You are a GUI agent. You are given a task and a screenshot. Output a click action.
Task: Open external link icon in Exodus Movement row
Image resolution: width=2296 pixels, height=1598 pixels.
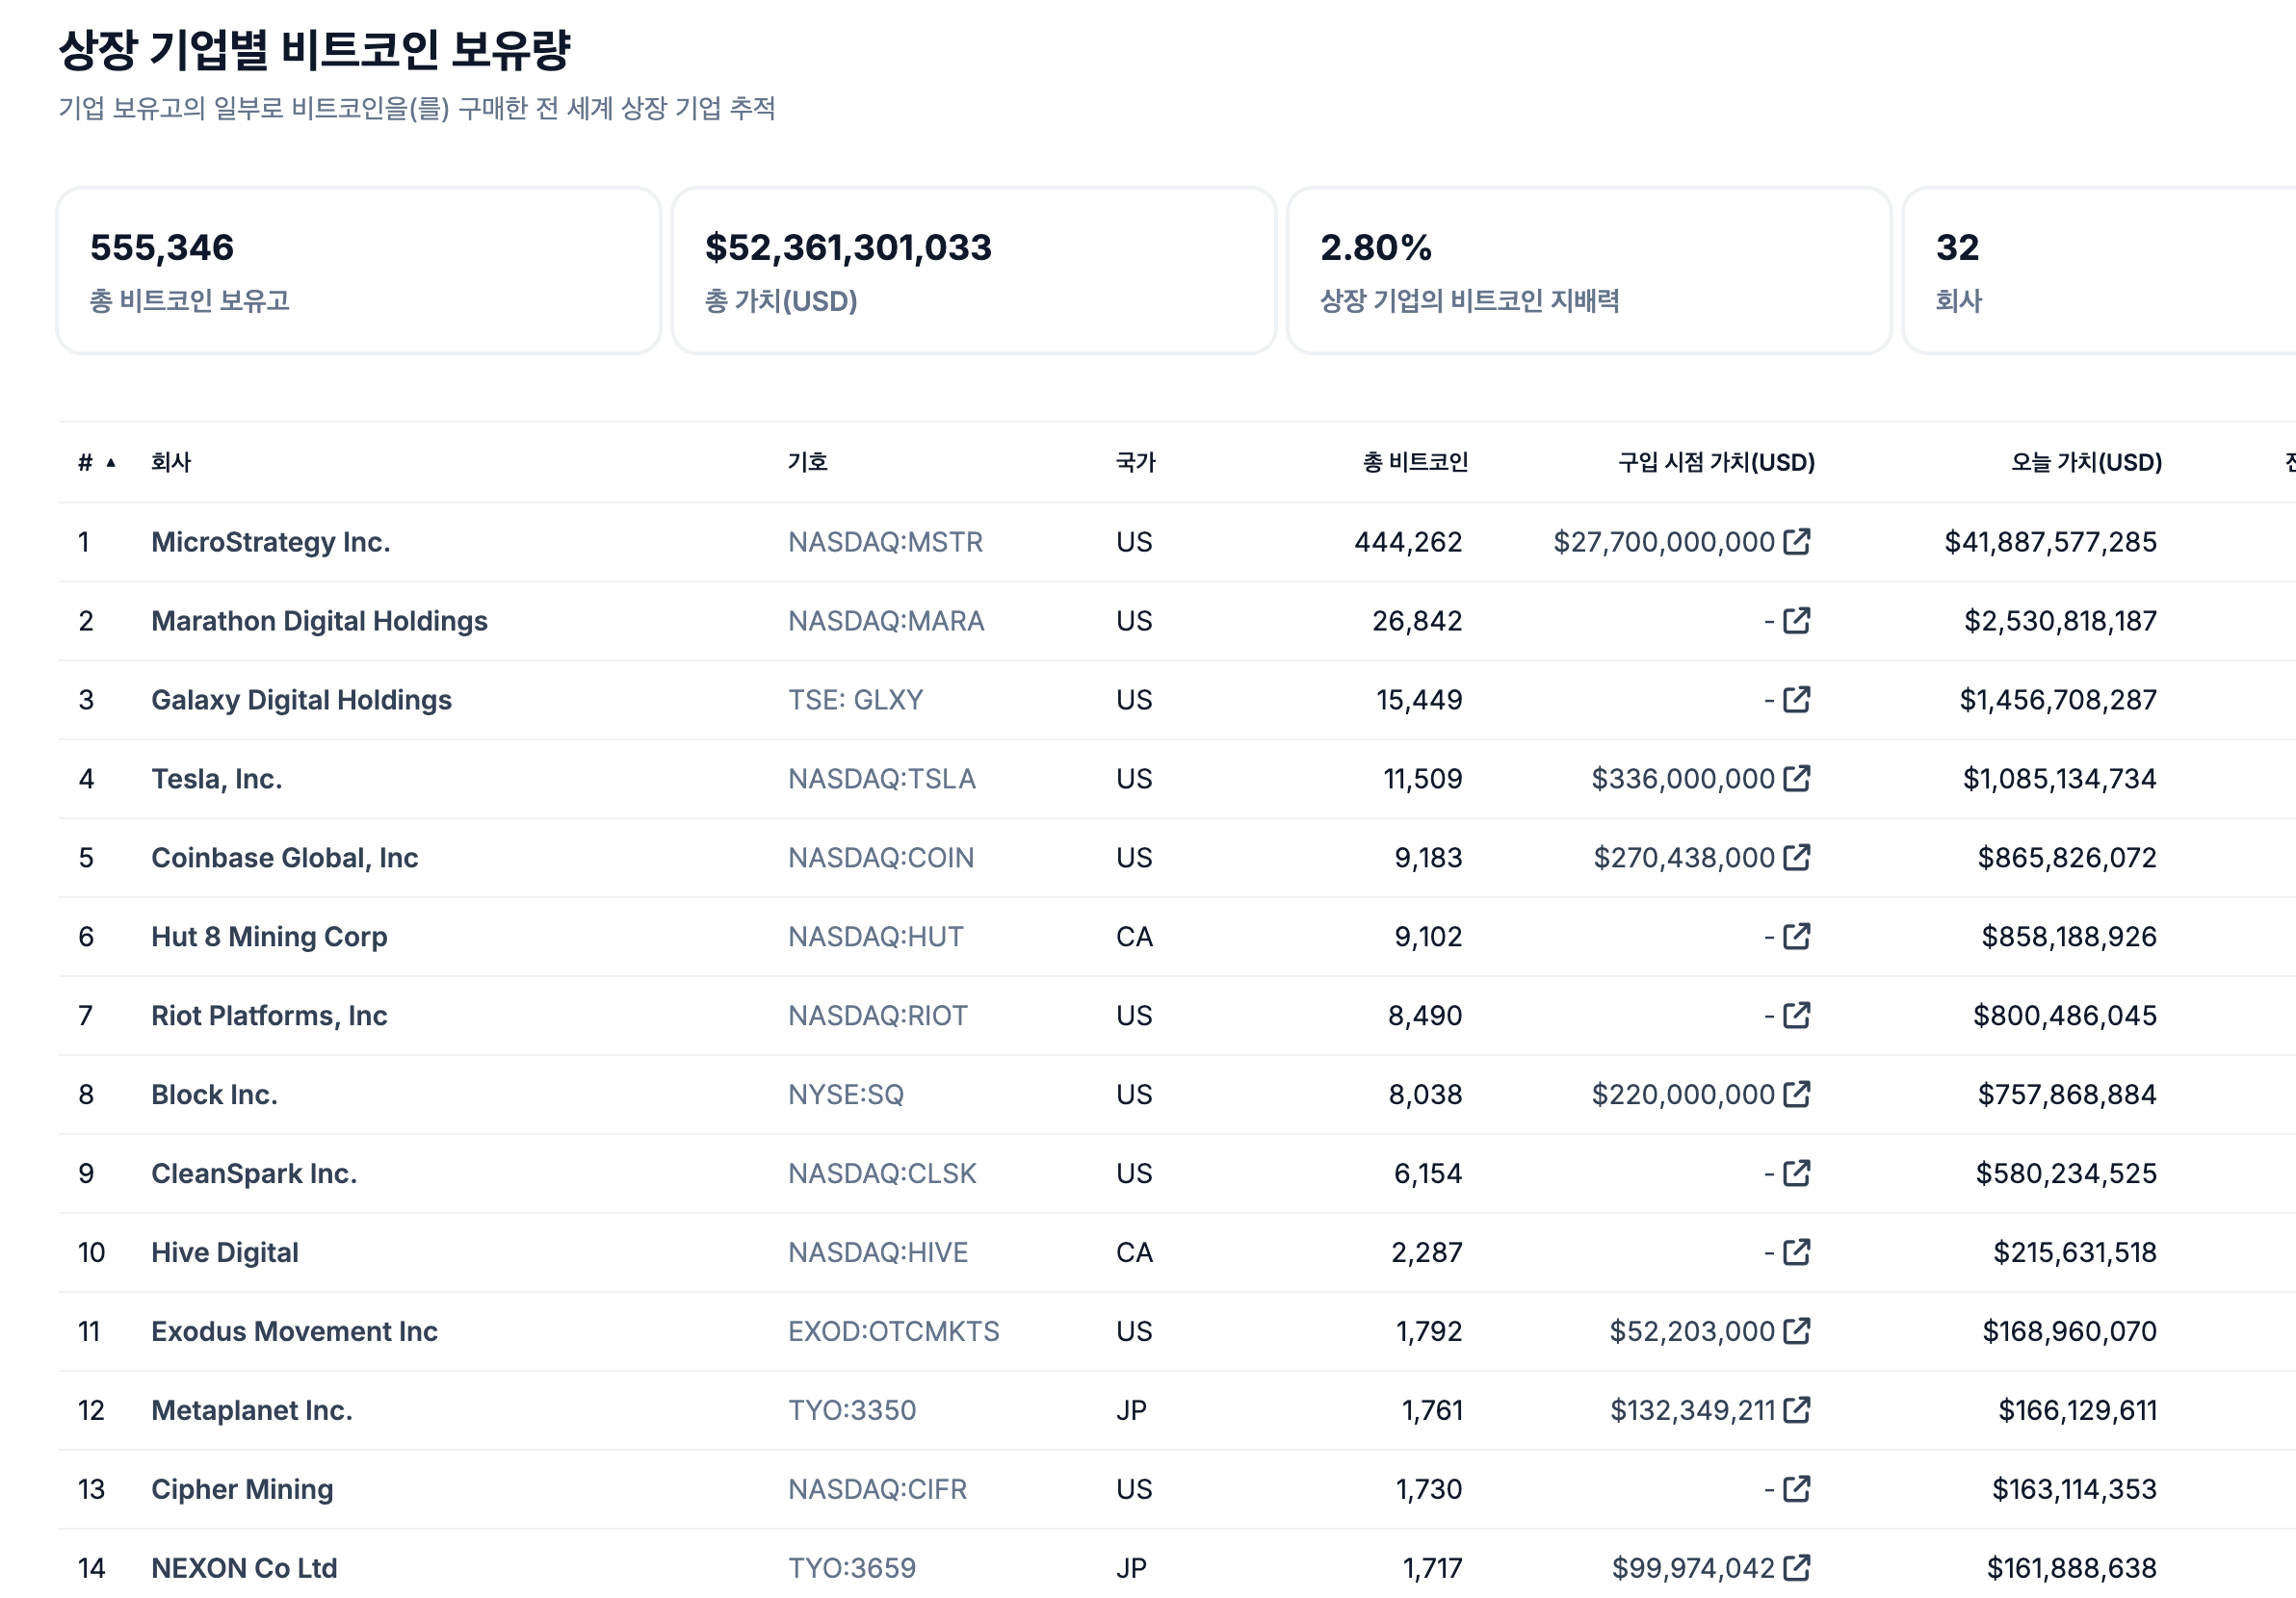pos(1796,1330)
